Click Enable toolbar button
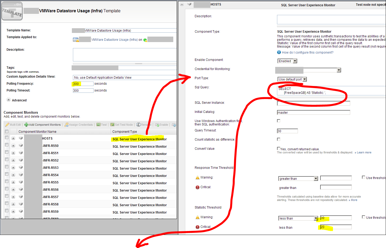386x248 pixels. click(162, 125)
